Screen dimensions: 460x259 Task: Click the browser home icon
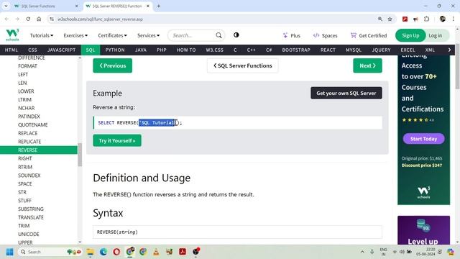point(39,19)
